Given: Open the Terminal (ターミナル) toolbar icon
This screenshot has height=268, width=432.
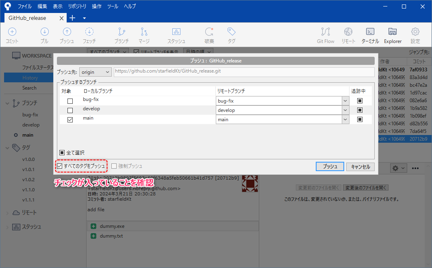Looking at the screenshot, I should pos(370,32).
